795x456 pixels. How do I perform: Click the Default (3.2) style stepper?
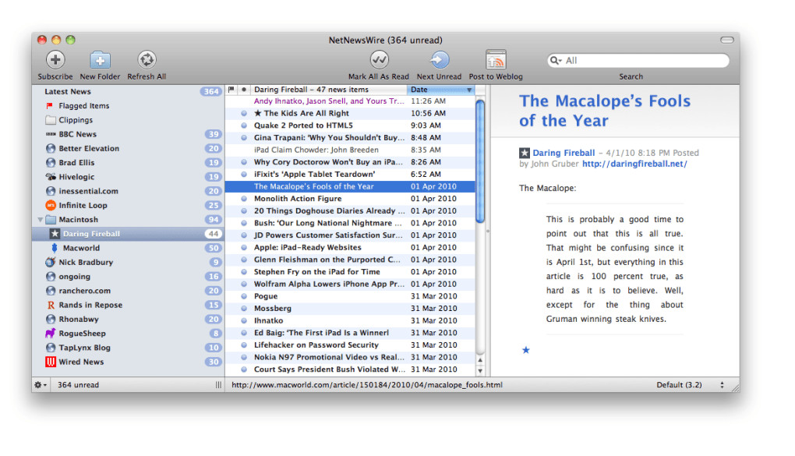721,385
